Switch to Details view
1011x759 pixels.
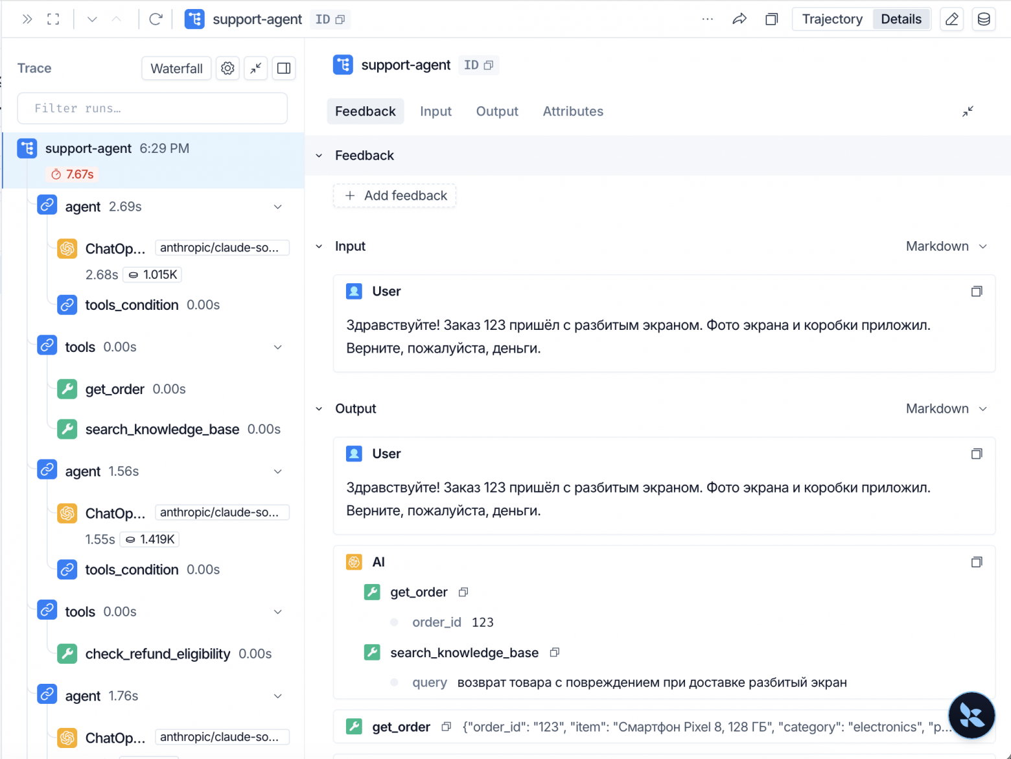pos(901,19)
